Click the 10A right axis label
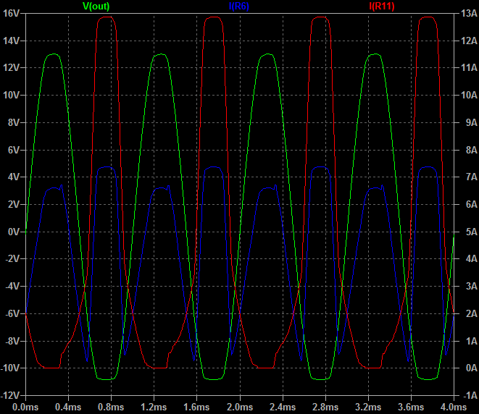 pyautogui.click(x=469, y=96)
